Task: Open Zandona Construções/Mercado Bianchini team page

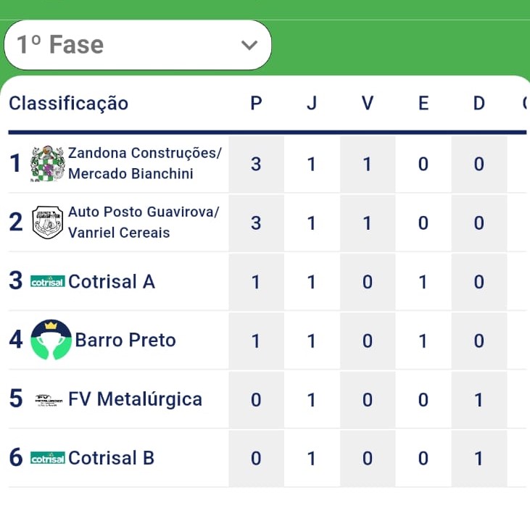Action: (145, 164)
